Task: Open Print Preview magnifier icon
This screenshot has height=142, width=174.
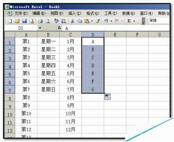Action: [x=48, y=21]
